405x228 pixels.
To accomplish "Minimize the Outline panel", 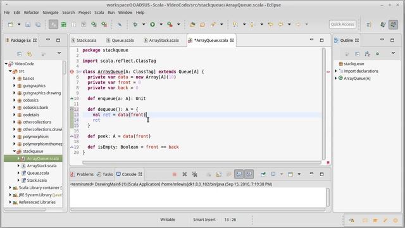I will point(382,40).
